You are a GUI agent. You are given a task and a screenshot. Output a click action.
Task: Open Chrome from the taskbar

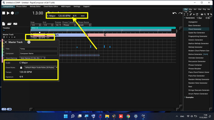(128, 116)
